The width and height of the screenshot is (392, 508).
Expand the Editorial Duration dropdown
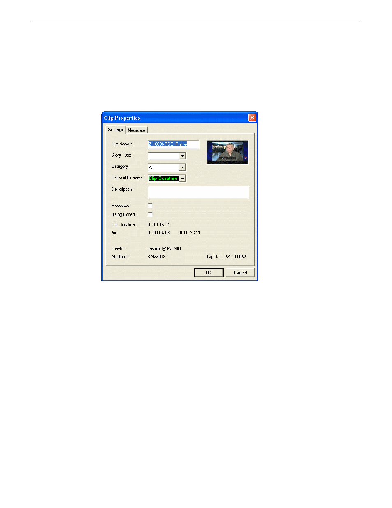(182, 179)
